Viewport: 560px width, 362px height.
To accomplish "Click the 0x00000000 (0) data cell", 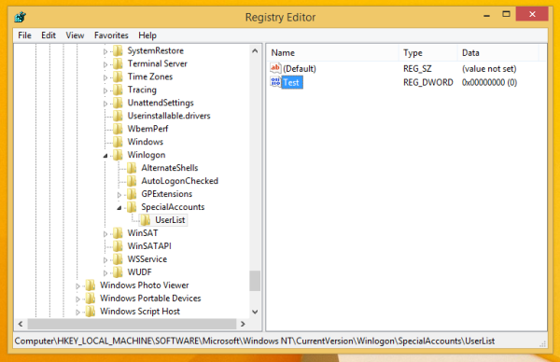I will click(489, 82).
